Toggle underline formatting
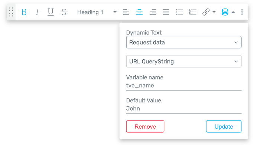Image resolution: width=254 pixels, height=145 pixels. [51, 12]
